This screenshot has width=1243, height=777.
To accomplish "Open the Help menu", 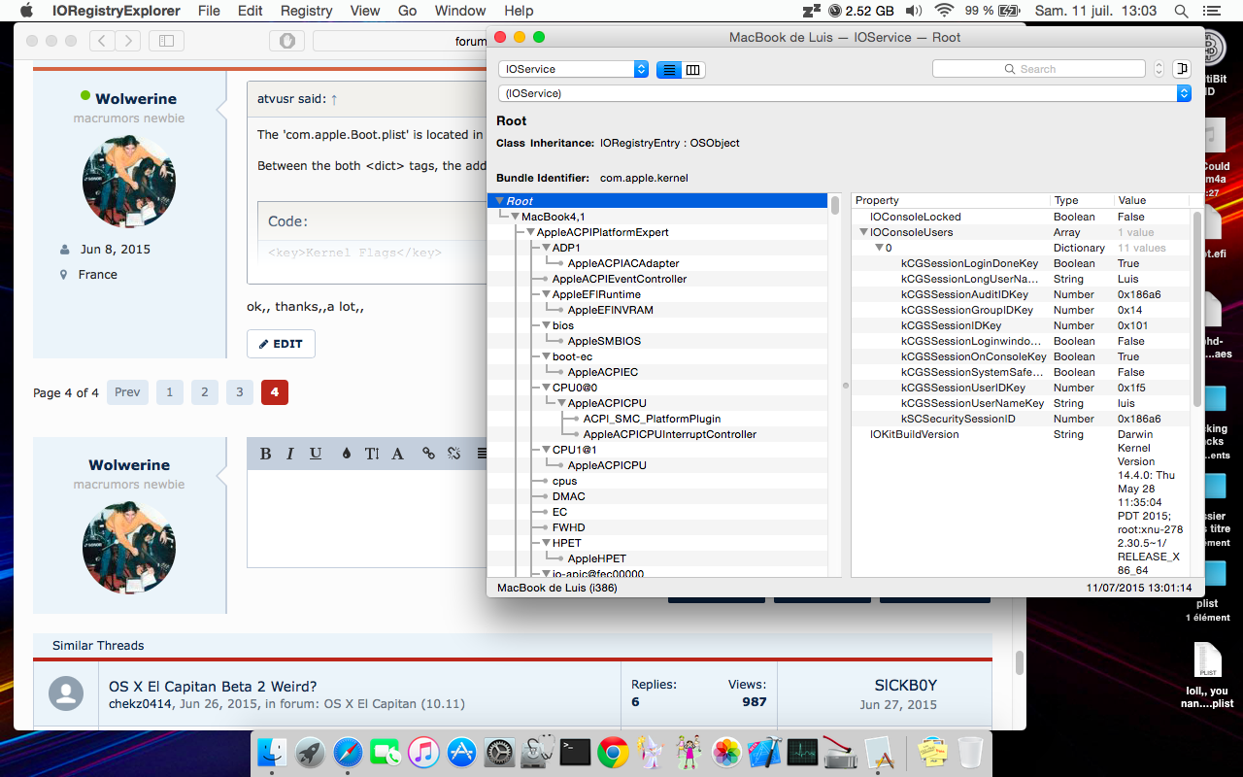I will [x=519, y=11].
